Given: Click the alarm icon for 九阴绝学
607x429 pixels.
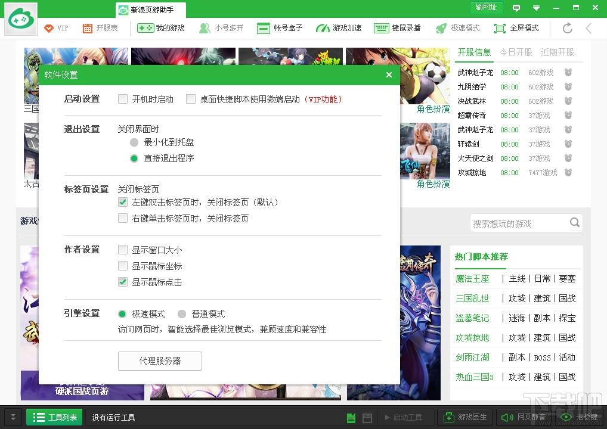Looking at the screenshot, I should tap(568, 86).
